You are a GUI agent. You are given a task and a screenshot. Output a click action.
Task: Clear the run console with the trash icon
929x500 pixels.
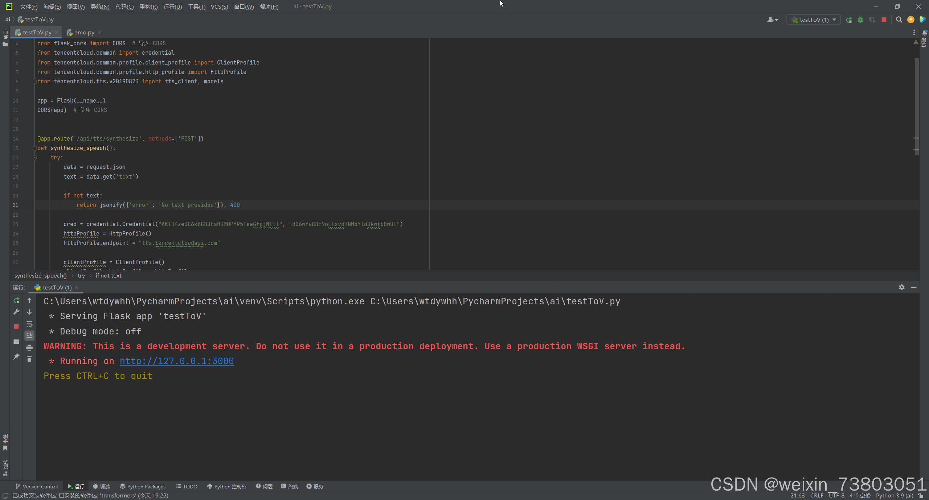click(29, 359)
